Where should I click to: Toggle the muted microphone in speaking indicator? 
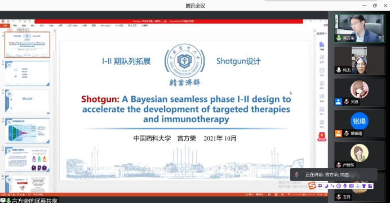point(296,174)
